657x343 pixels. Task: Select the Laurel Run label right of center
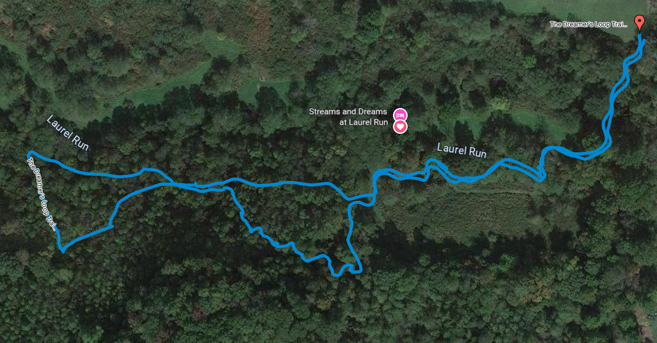click(x=462, y=150)
